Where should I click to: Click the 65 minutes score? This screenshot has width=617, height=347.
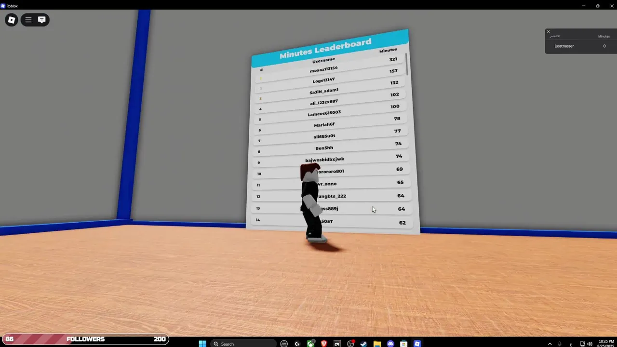pyautogui.click(x=400, y=182)
